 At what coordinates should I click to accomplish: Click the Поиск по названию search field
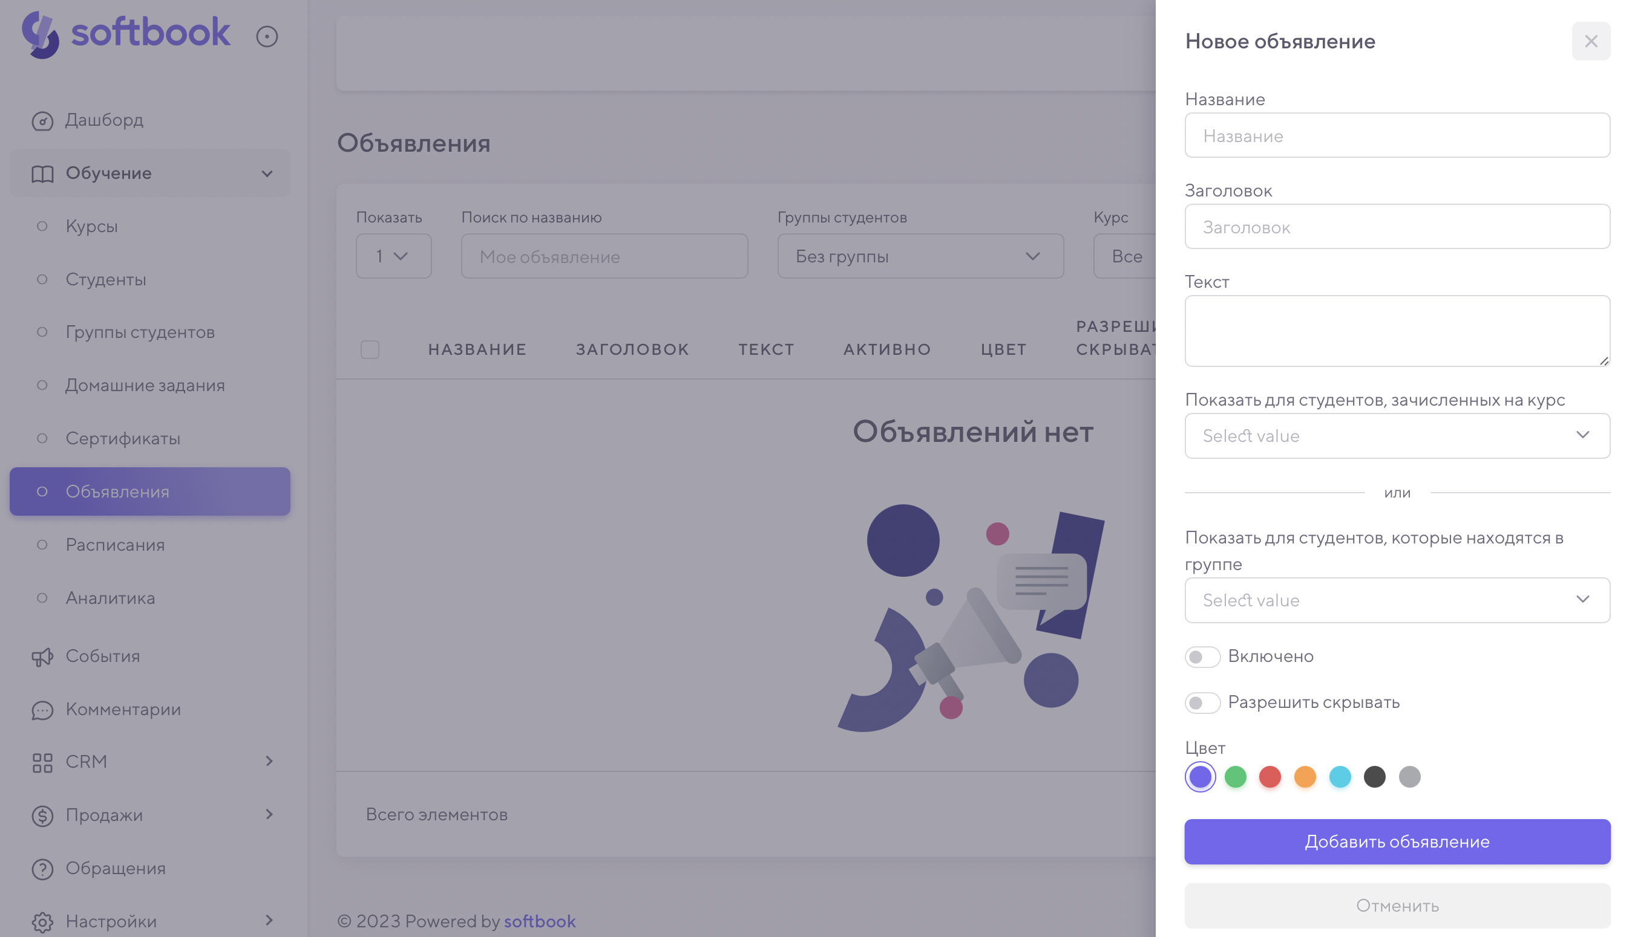point(604,256)
